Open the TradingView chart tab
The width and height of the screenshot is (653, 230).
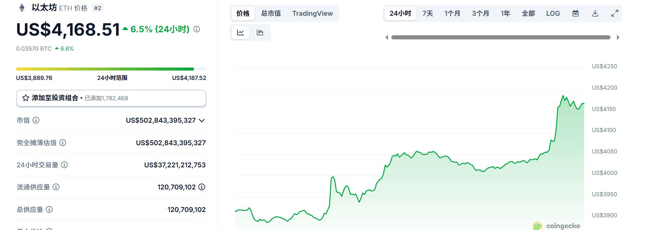[312, 14]
